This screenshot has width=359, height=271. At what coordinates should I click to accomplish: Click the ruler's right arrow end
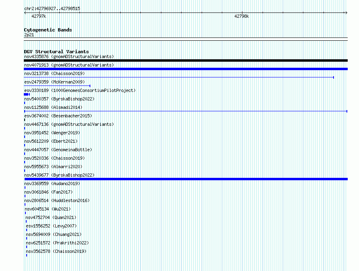click(346, 13)
